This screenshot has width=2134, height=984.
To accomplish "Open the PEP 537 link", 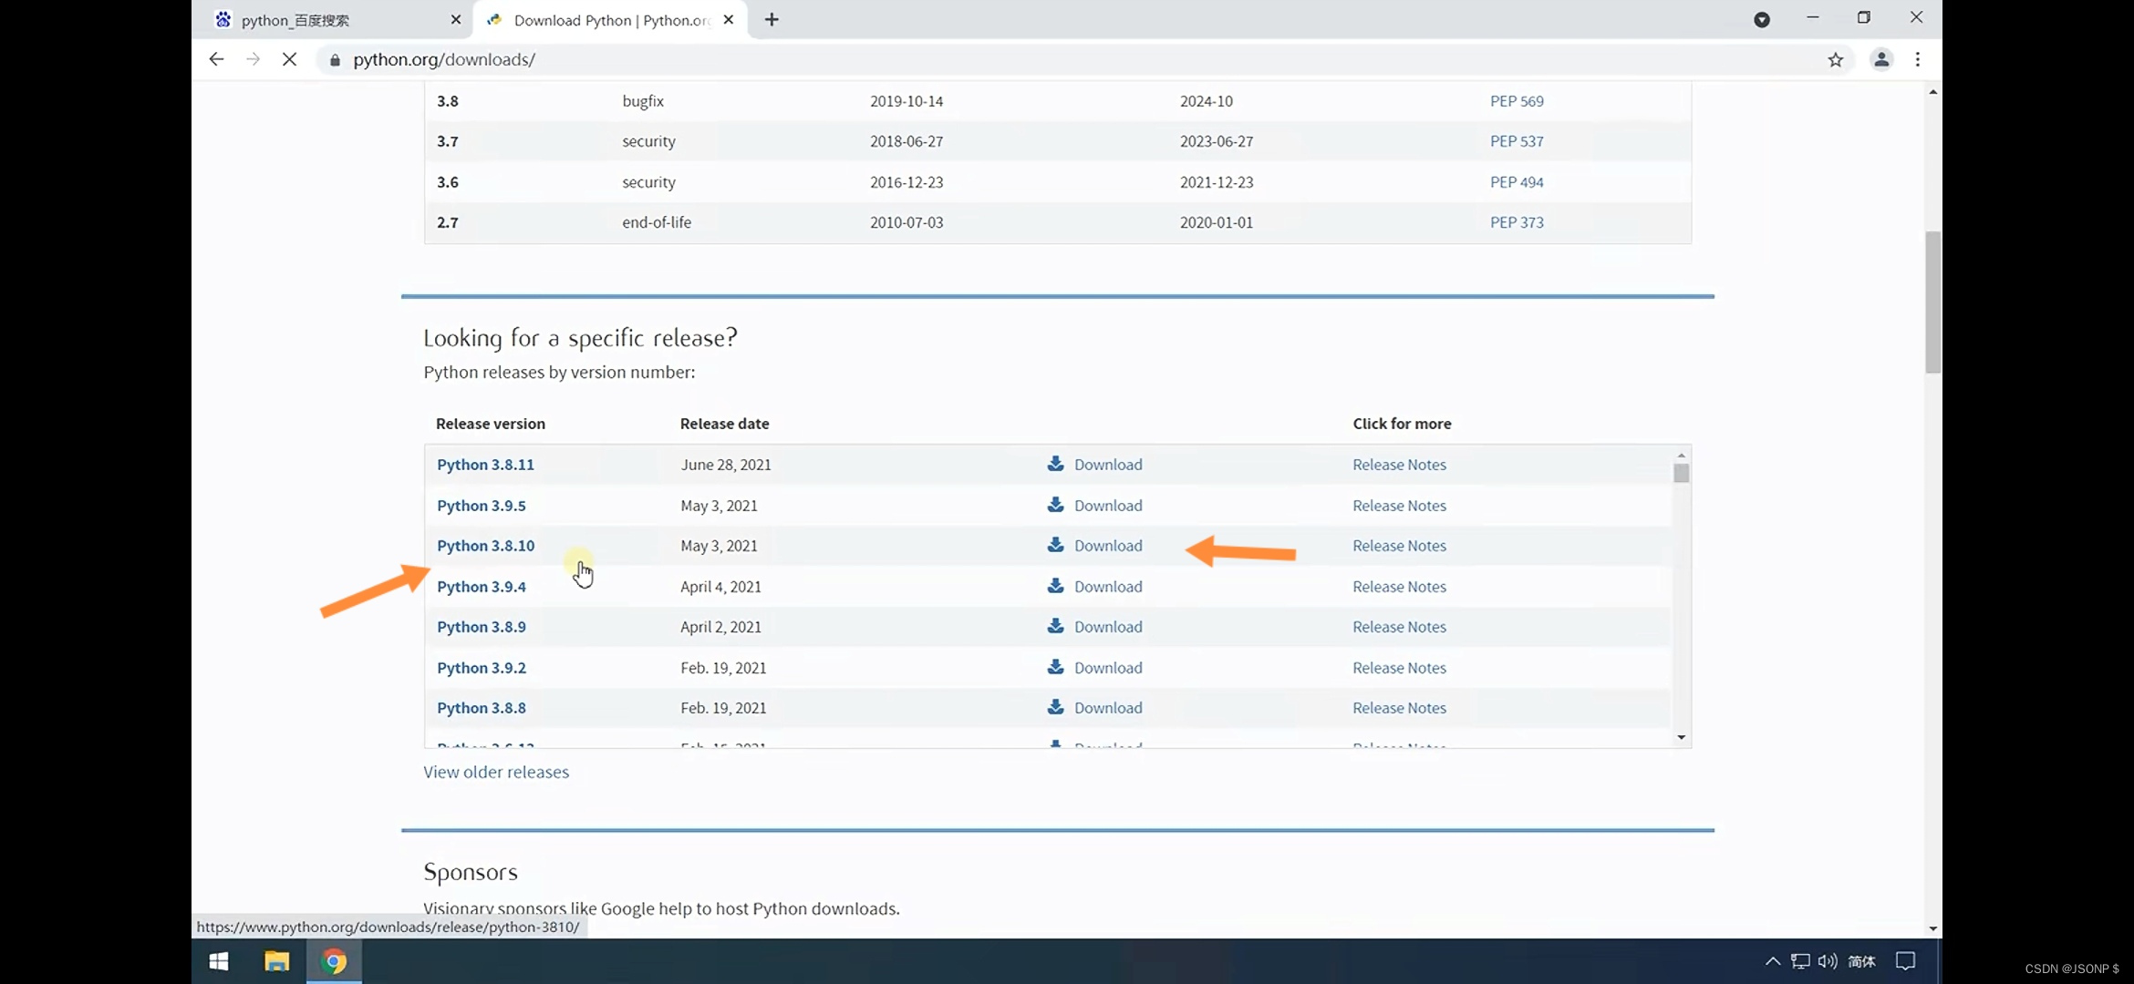I will pyautogui.click(x=1517, y=141).
